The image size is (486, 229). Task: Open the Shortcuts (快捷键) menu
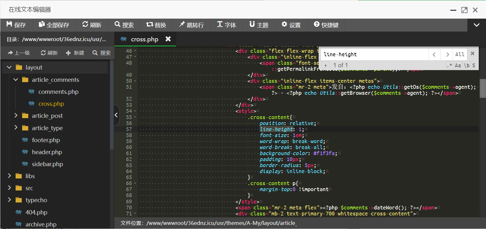[326, 25]
